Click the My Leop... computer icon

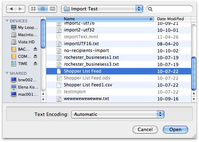click(14, 27)
